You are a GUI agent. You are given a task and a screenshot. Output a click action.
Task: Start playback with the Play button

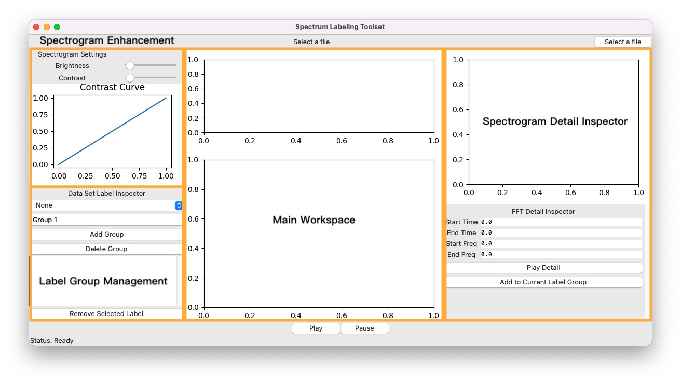(316, 328)
